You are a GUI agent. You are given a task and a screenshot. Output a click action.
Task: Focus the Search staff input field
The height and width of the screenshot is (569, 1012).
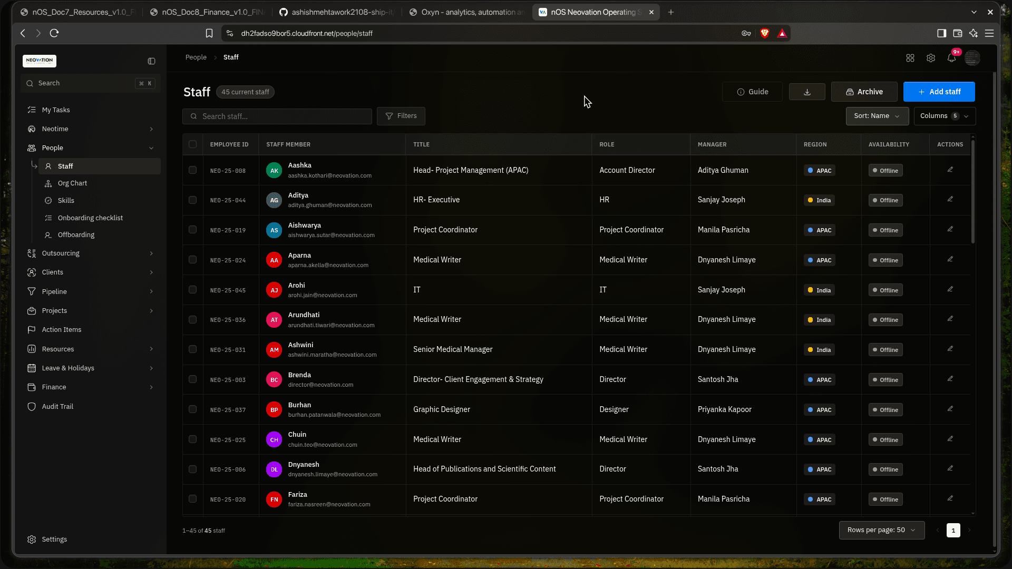click(x=277, y=116)
